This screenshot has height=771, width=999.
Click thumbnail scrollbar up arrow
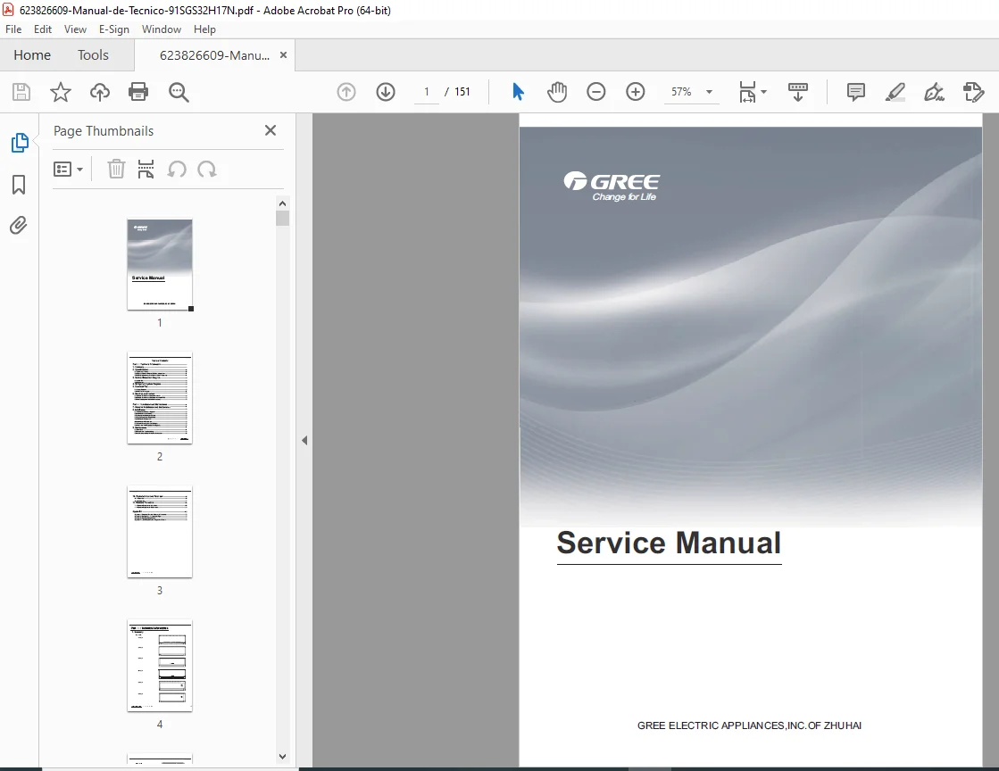pos(282,203)
